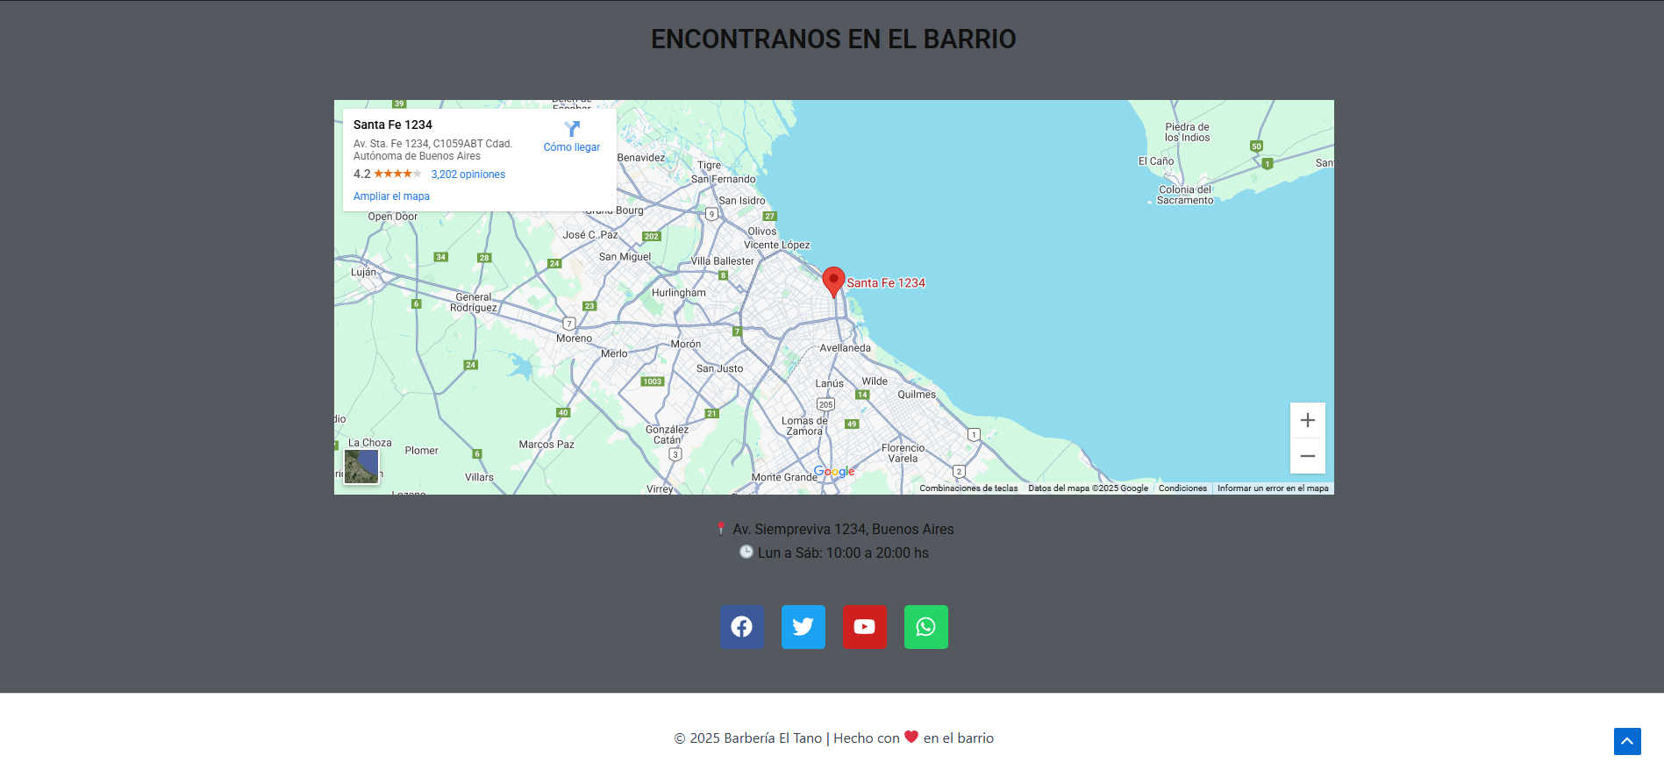The width and height of the screenshot is (1664, 777).
Task: Click the Google logo on the map
Action: pyautogui.click(x=834, y=472)
